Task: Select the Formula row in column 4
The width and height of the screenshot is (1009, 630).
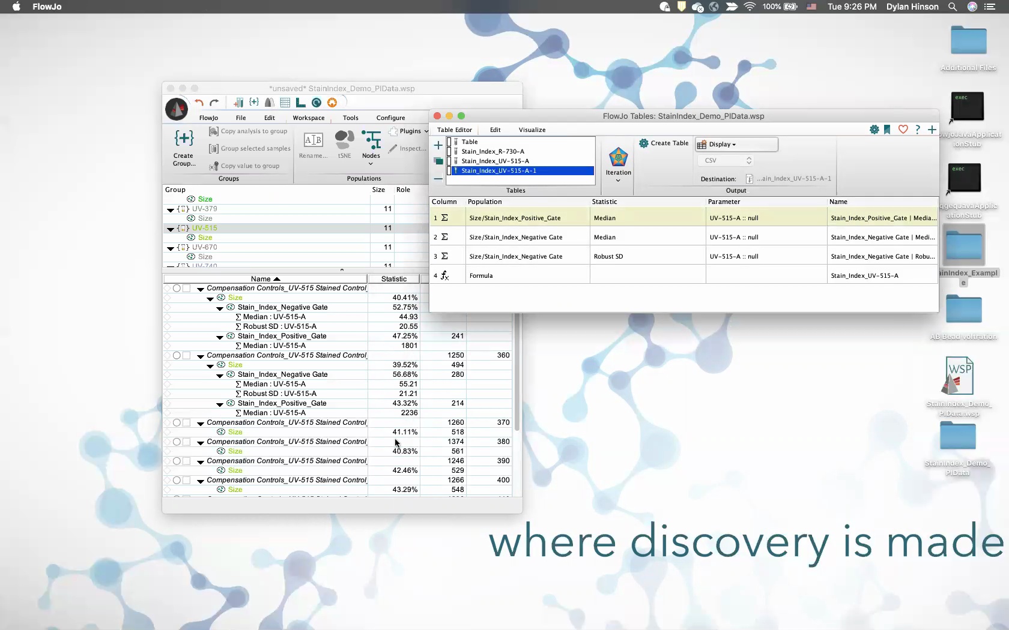Action: pyautogui.click(x=480, y=276)
